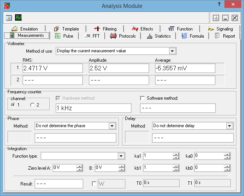This screenshot has width=244, height=196.
Task: Click the application logo in title bar
Action: (7, 6)
